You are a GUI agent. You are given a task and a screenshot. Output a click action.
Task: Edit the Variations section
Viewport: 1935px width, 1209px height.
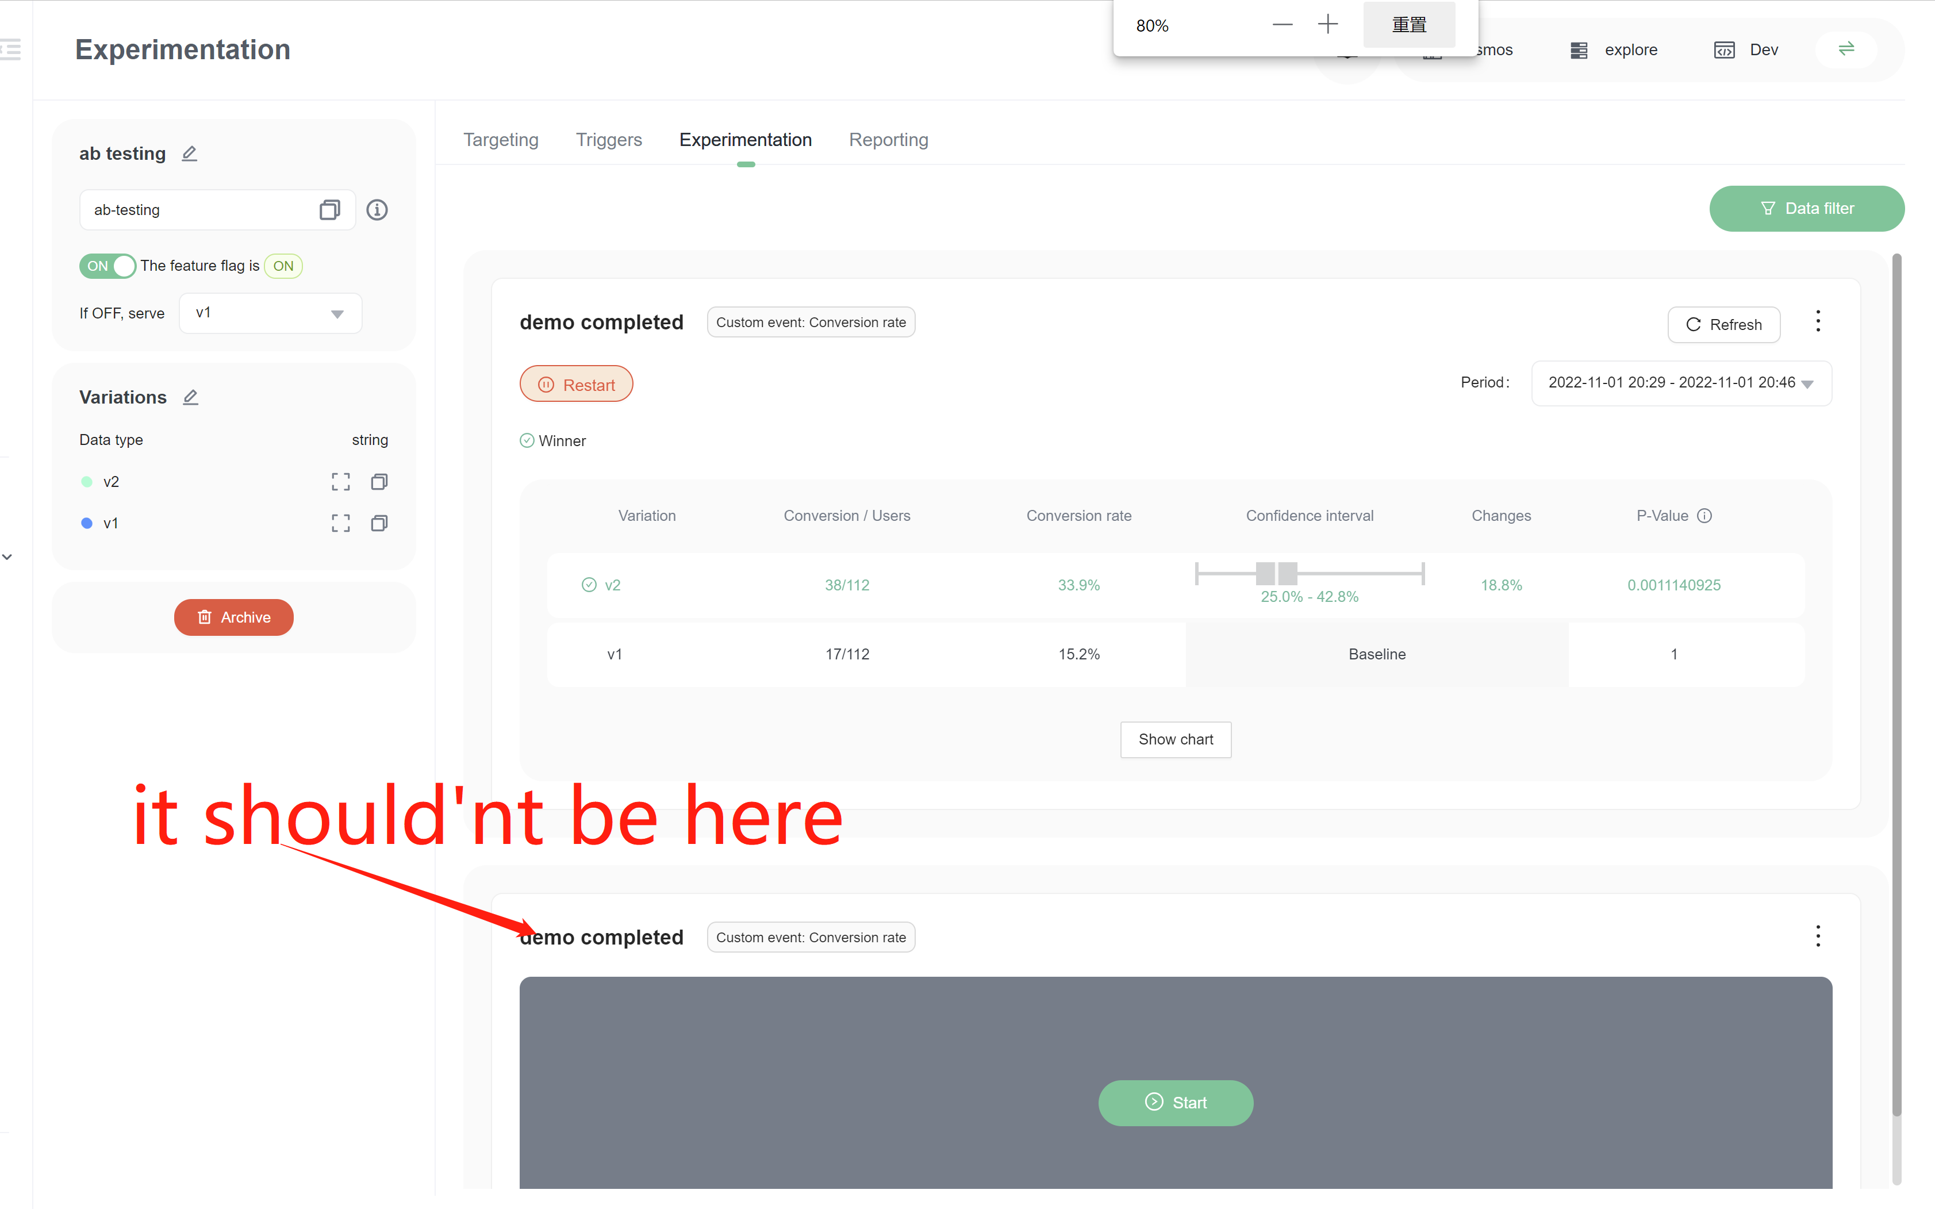(190, 397)
